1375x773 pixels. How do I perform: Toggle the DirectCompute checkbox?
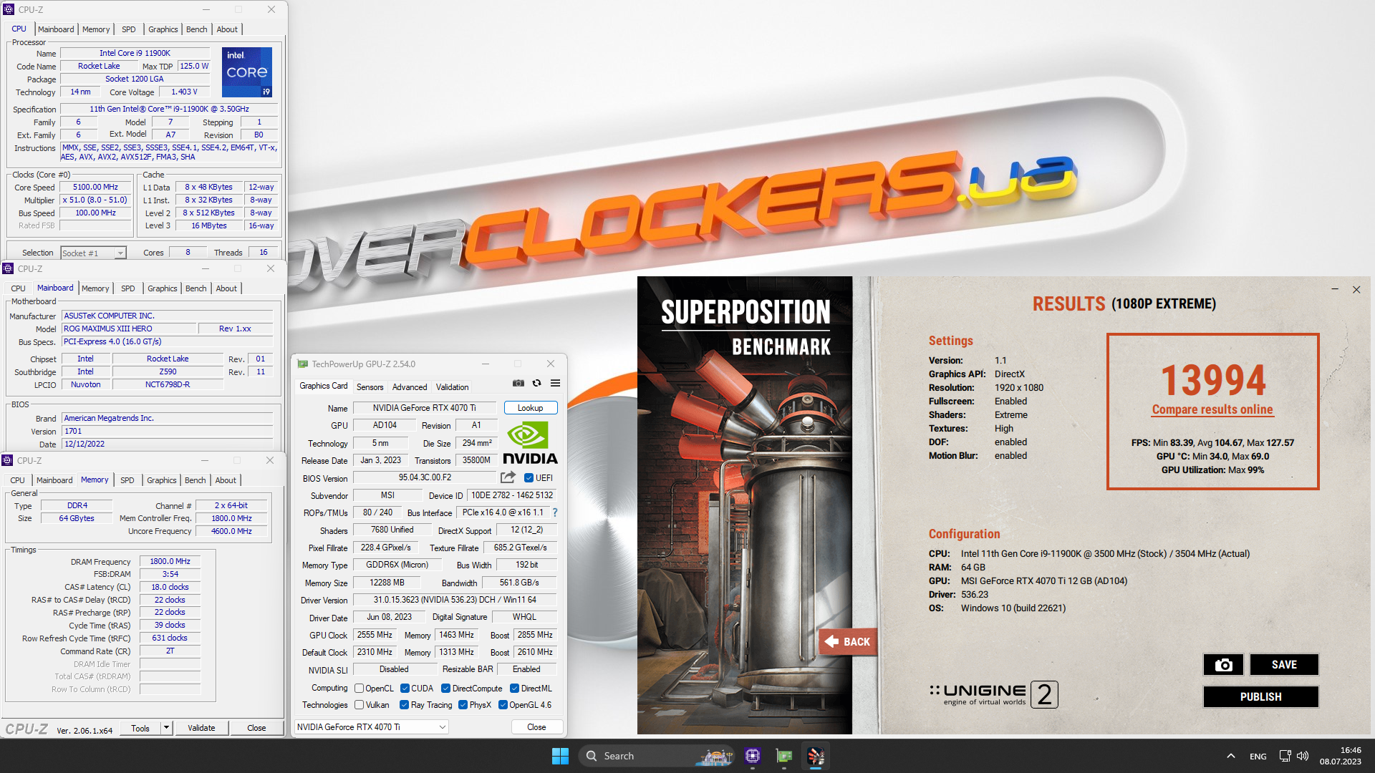pos(445,689)
